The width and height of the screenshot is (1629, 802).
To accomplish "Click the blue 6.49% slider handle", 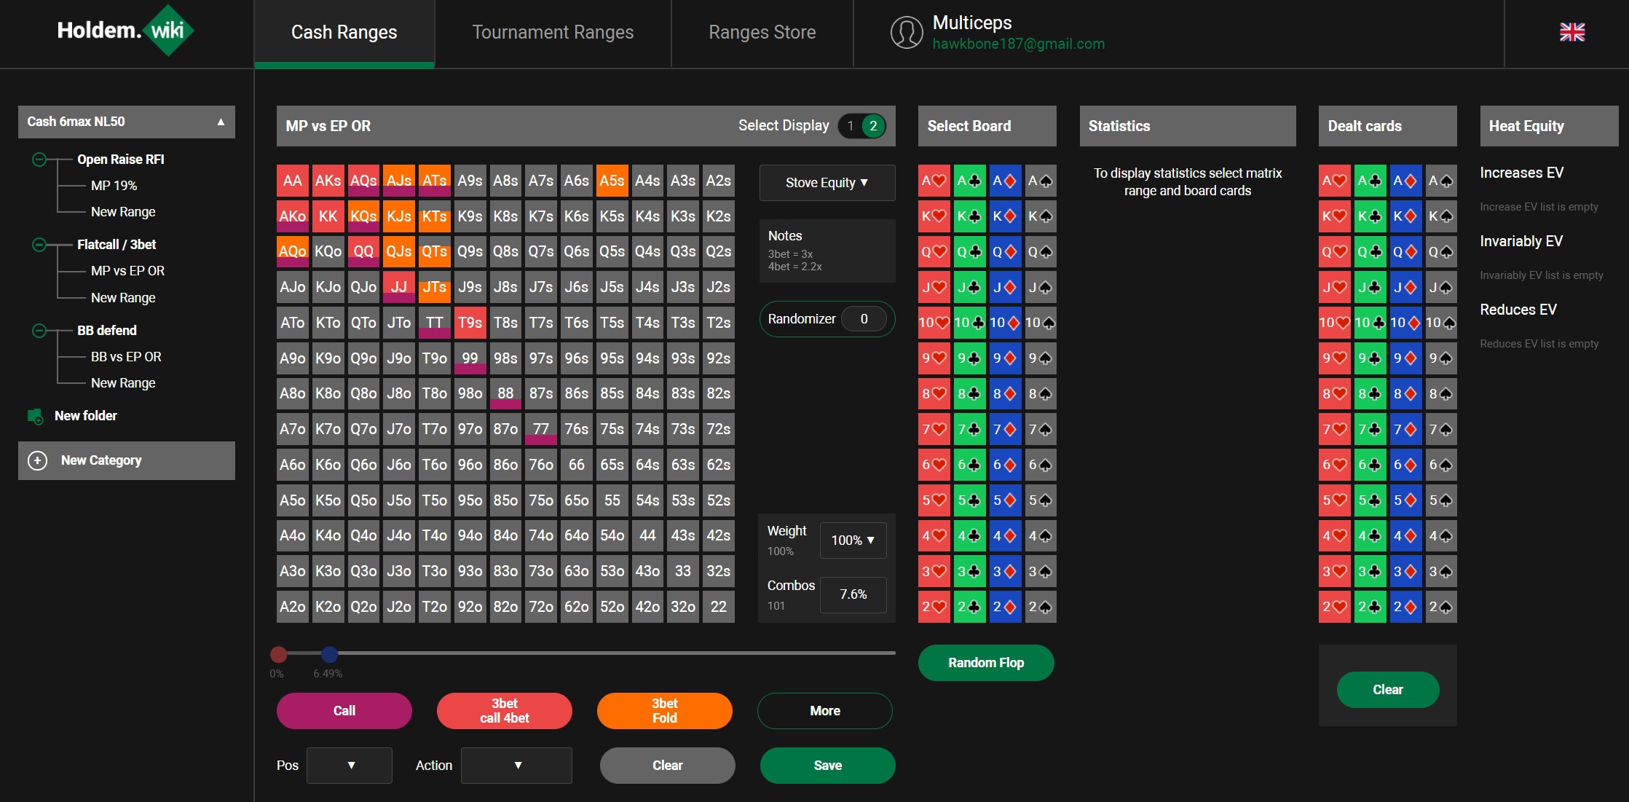I will pos(329,654).
